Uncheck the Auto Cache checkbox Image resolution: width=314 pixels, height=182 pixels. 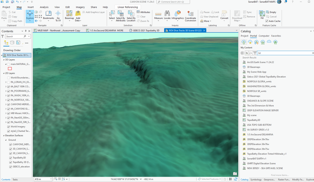267,21
